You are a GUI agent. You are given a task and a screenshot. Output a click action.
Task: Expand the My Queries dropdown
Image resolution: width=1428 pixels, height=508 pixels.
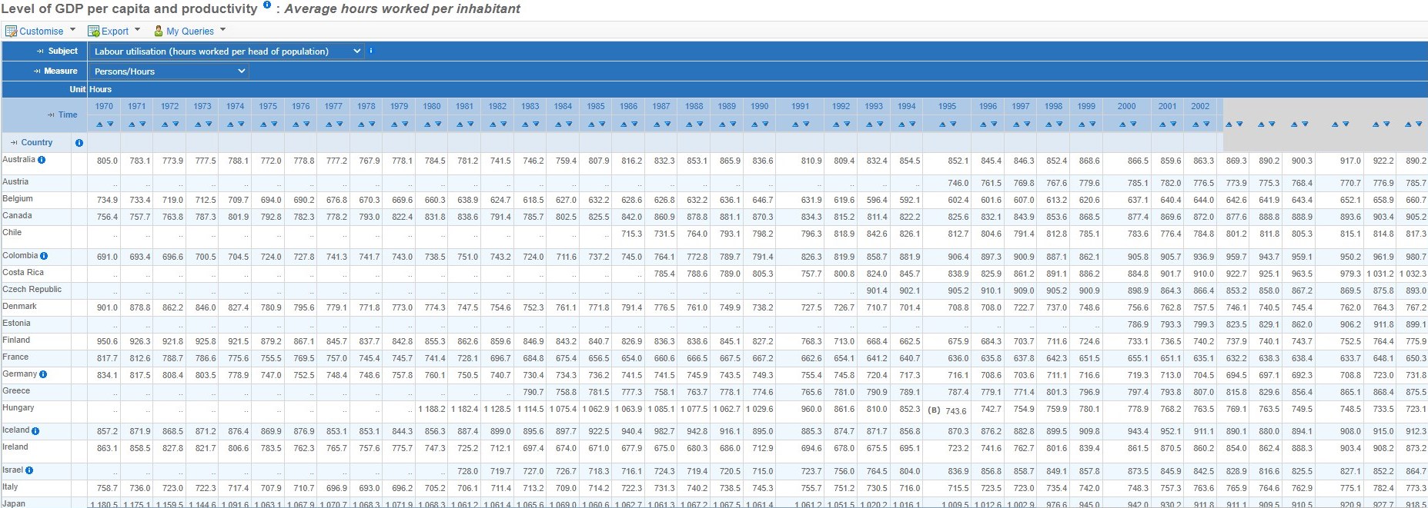click(x=189, y=32)
